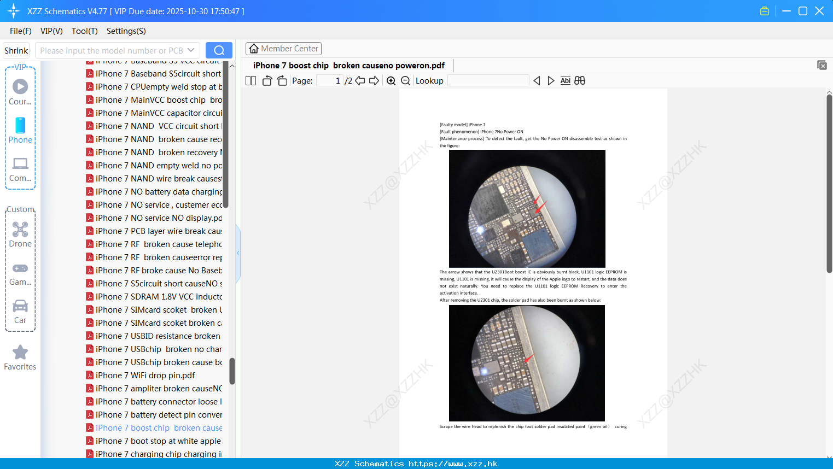Open iPhone 7 ampliter broken file
This screenshot has height=469, width=833.
click(x=154, y=389)
